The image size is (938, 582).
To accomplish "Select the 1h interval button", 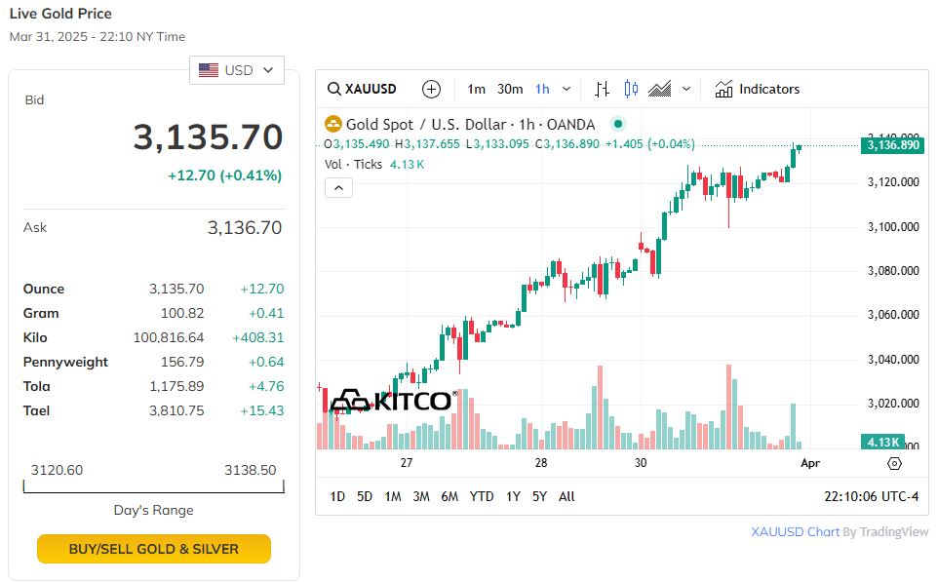I will 542,90.
